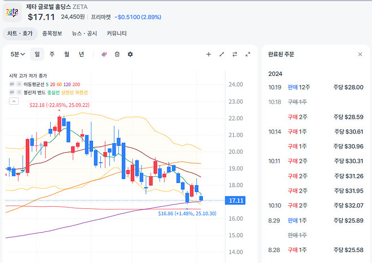Viewport: 372px width, 263px height.
Task: Open the candlestick chart type icon
Action: point(104,54)
